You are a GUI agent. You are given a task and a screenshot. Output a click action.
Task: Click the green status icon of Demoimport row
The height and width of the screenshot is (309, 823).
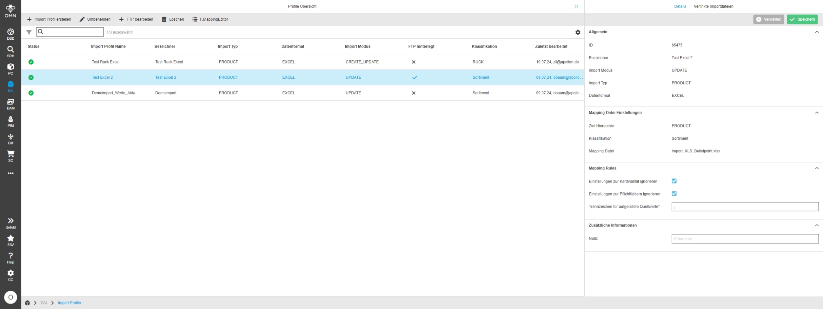point(31,93)
